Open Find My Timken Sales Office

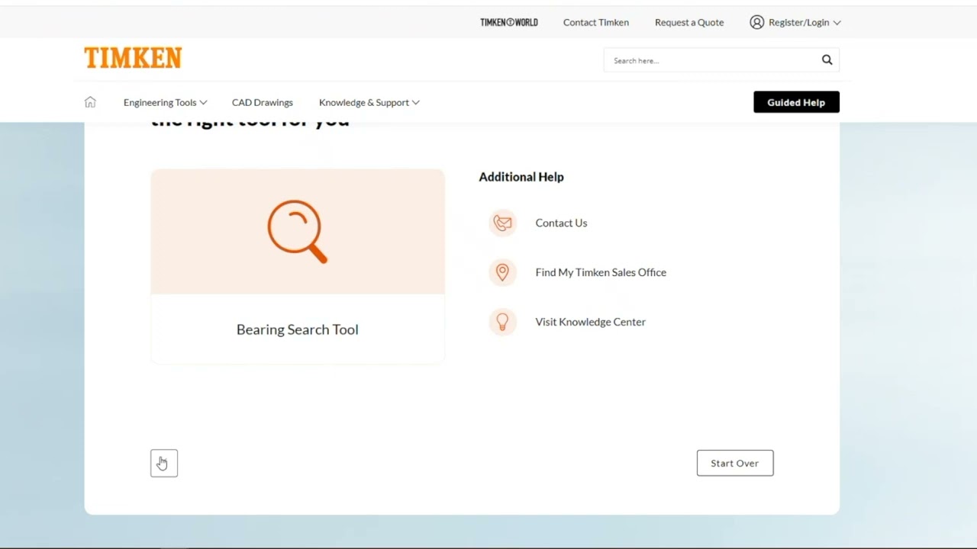point(601,272)
